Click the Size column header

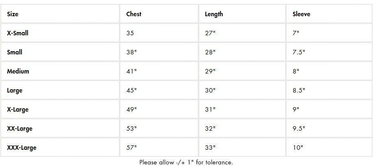coord(13,14)
